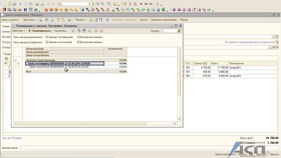
Task: Click the Склад №2 placement cell
Action: [252, 76]
